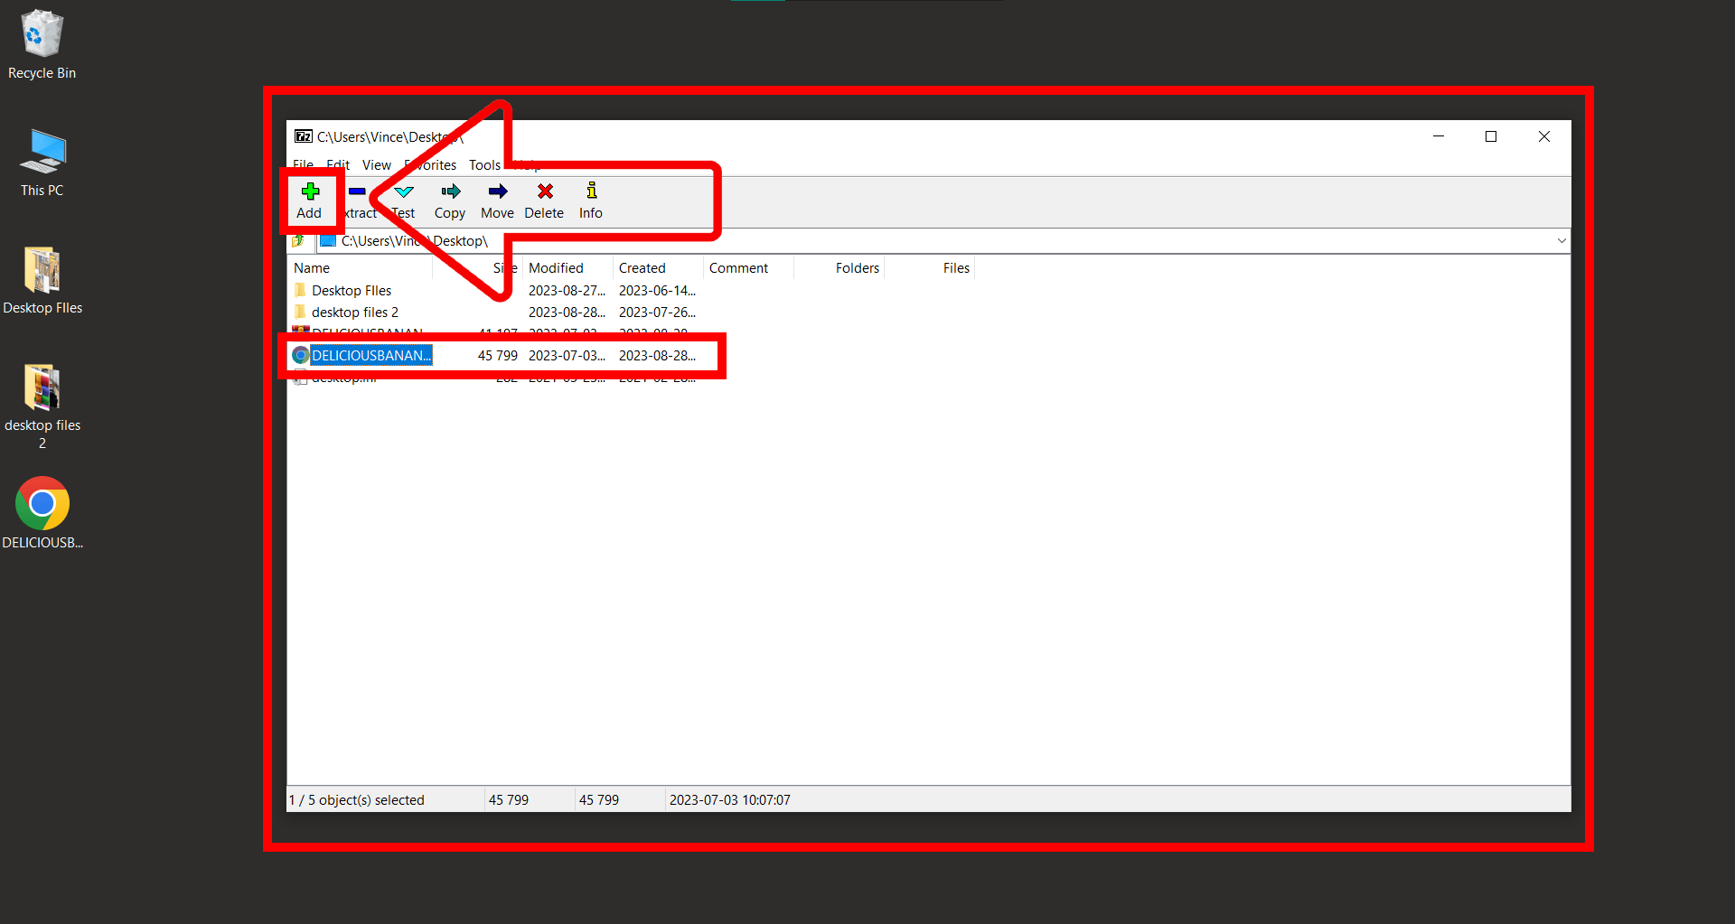Sort files by the Modified column header
This screenshot has height=924, width=1735.
[x=557, y=267]
